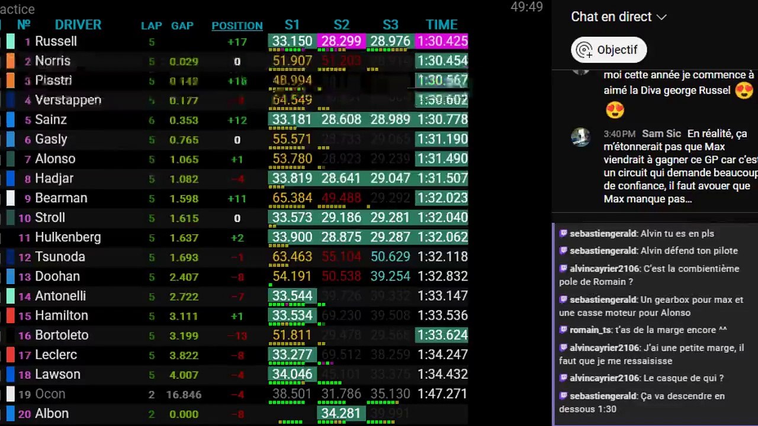Click Hulkenberg's gap value 1.637
Image resolution: width=758 pixels, height=426 pixels.
pyautogui.click(x=184, y=238)
